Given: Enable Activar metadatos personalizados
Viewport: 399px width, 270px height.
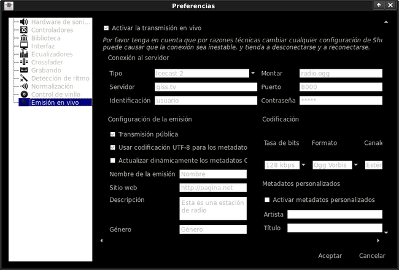Looking at the screenshot, I should 267,200.
